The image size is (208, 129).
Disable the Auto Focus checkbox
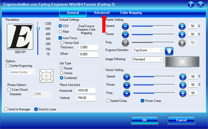click(61, 38)
